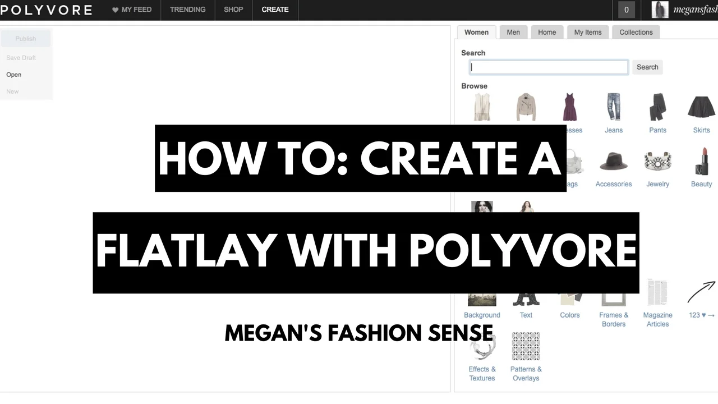
Task: Open the Text category icon
Action: pyautogui.click(x=526, y=300)
